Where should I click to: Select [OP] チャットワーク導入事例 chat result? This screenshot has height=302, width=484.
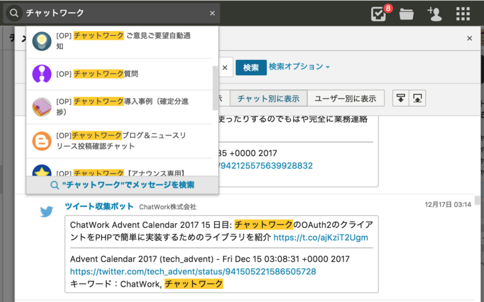(120, 107)
